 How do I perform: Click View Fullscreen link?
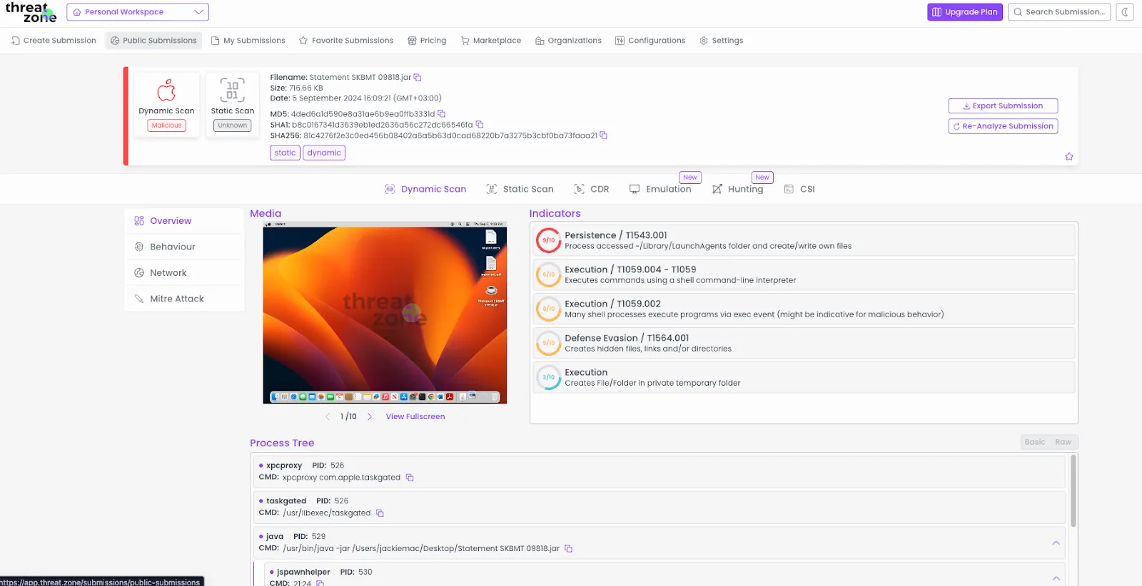(x=415, y=417)
